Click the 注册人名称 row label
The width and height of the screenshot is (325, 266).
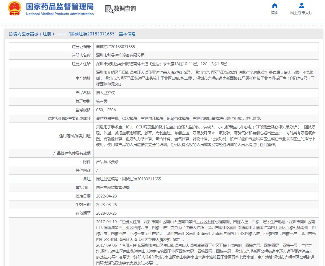[x=81, y=55]
